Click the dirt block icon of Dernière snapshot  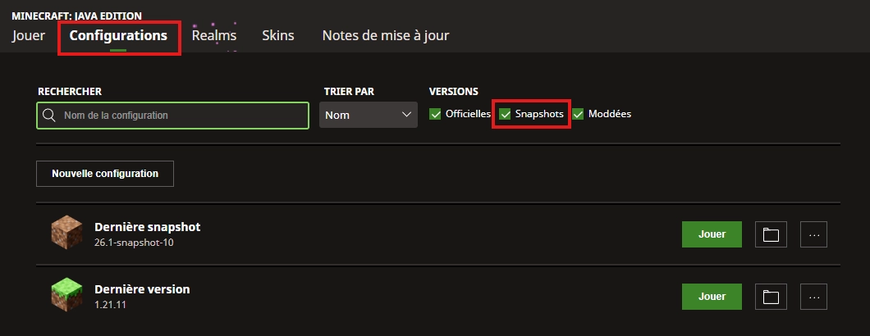tap(66, 234)
